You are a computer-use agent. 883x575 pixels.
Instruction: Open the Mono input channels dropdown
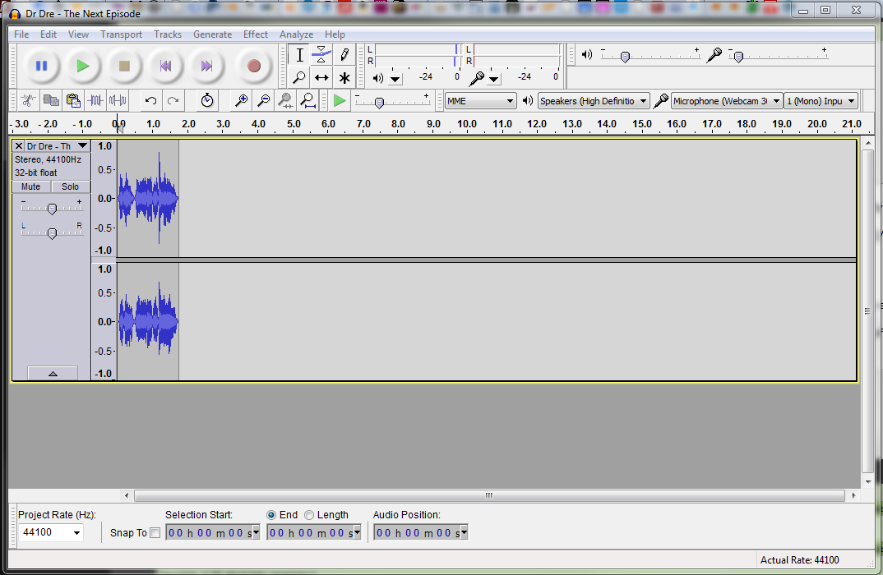pyautogui.click(x=821, y=101)
